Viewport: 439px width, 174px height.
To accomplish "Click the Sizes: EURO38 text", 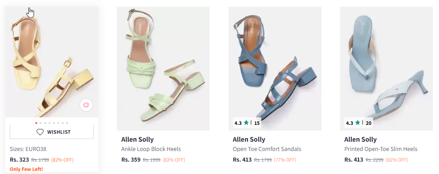I will (x=28, y=149).
